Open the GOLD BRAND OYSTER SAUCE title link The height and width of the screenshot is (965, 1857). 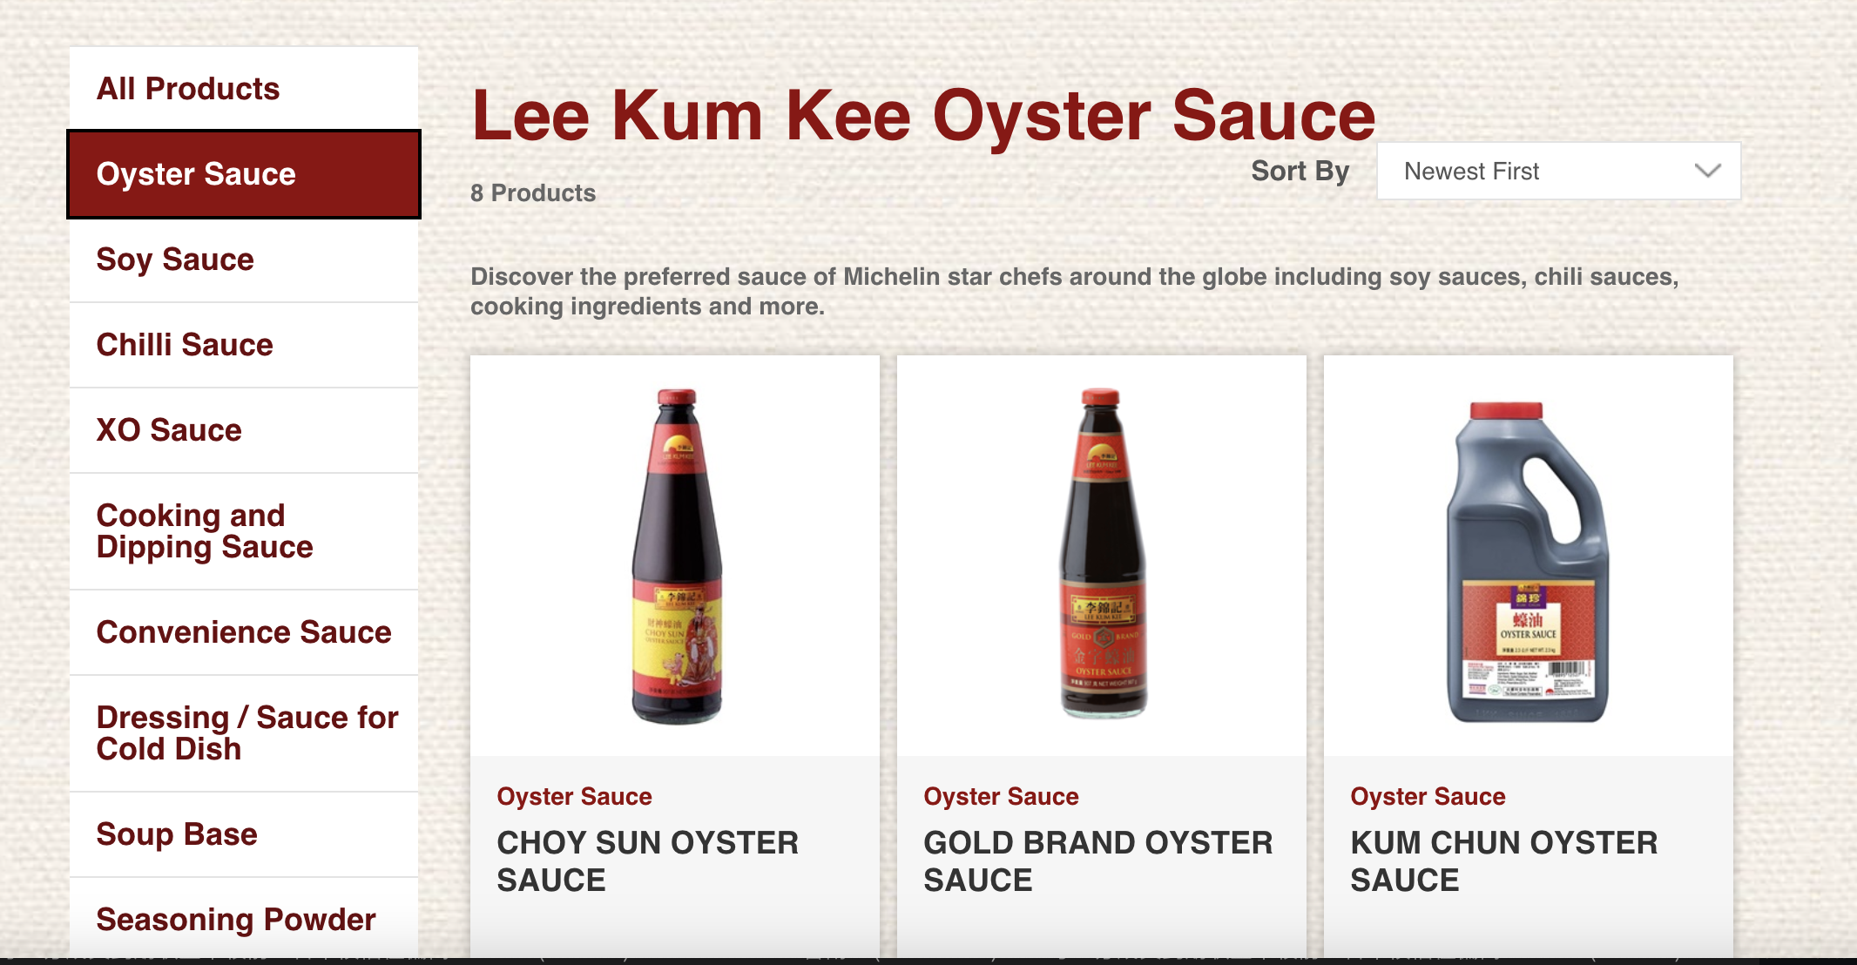tap(1097, 861)
